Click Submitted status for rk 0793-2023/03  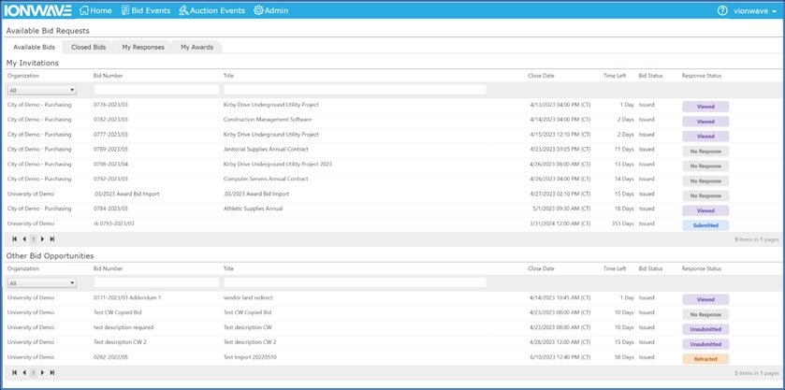[x=705, y=225]
